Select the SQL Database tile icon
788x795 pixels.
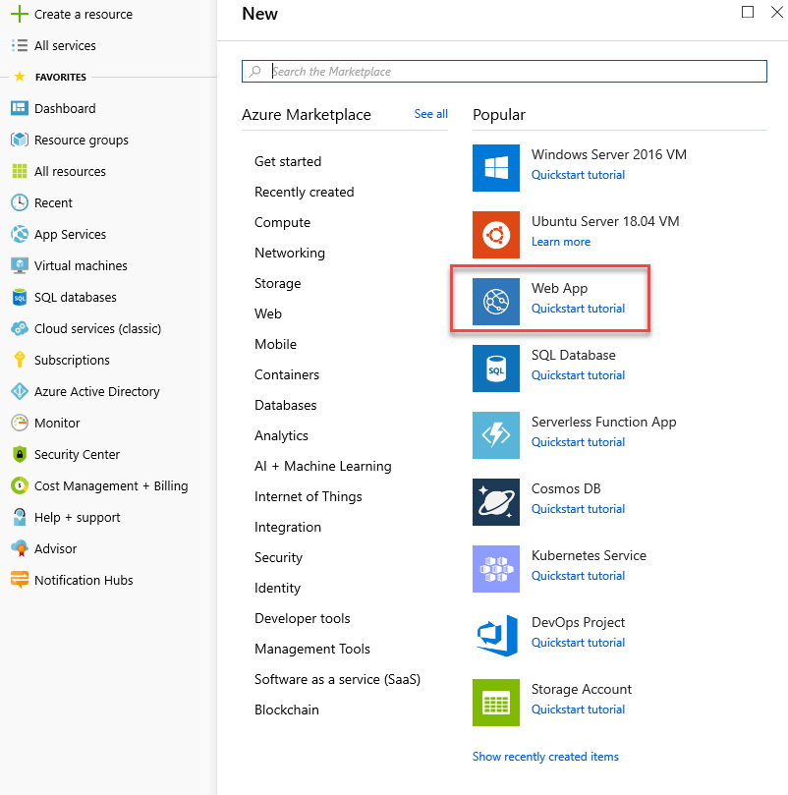tap(496, 369)
